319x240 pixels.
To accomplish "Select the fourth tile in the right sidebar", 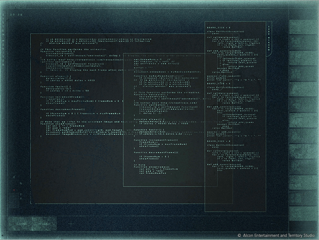I will (304, 73).
